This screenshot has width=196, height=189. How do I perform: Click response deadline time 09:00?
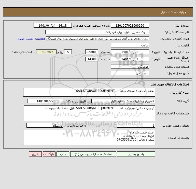point(91,52)
